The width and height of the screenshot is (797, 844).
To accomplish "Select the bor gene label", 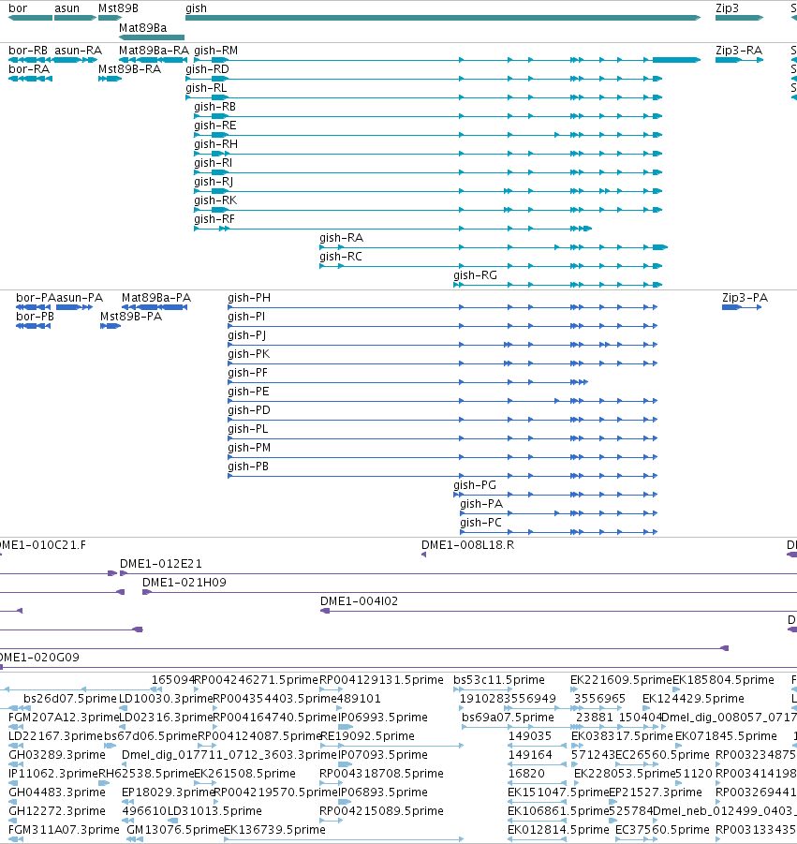I will [18, 8].
